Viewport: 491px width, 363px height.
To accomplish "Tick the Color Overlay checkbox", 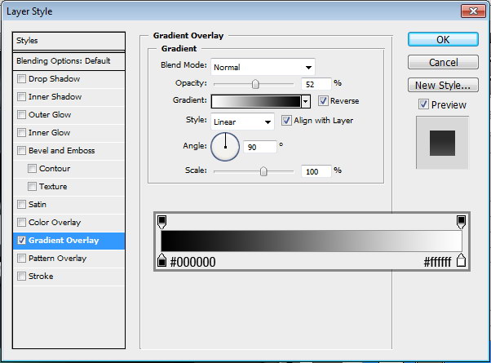I will (x=21, y=223).
